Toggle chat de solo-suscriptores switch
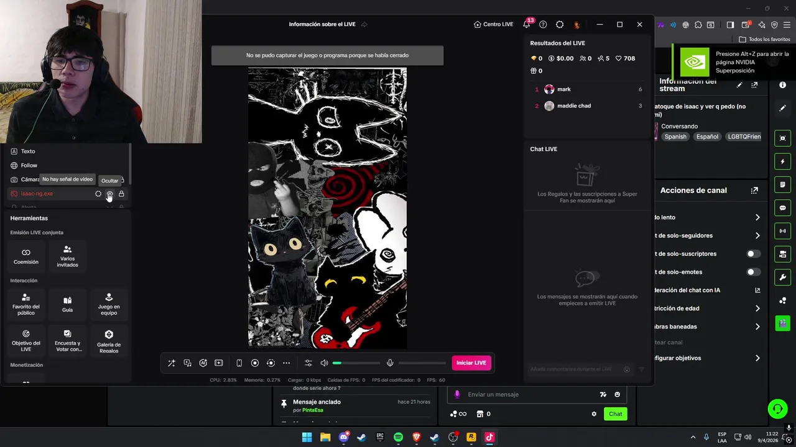Image resolution: width=796 pixels, height=447 pixels. tap(753, 254)
